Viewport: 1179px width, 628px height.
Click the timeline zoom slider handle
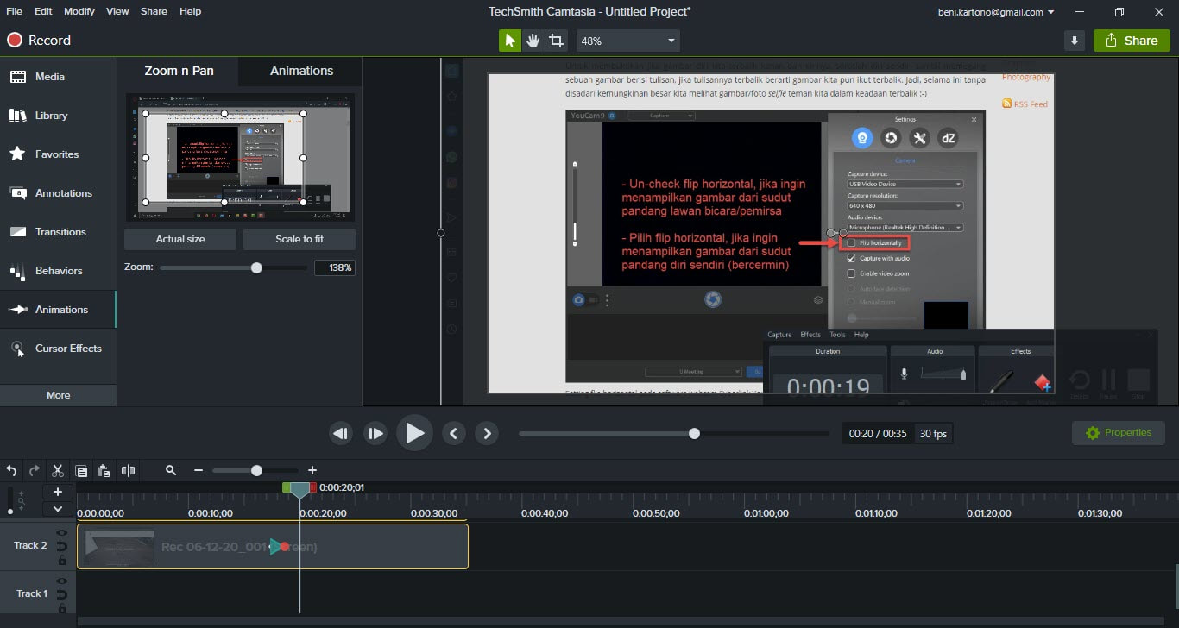(256, 470)
